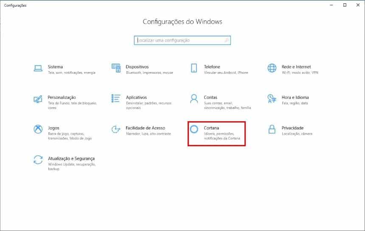Click the Cortana description about Idioma, permissões
365x231 pixels.
(222, 136)
